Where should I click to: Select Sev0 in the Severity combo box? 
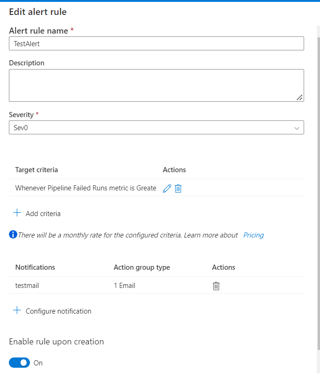(x=156, y=127)
